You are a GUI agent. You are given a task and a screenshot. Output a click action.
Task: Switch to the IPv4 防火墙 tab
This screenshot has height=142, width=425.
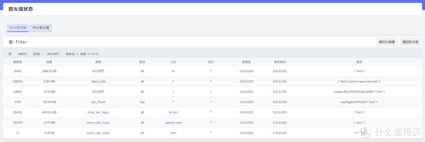click(x=18, y=28)
